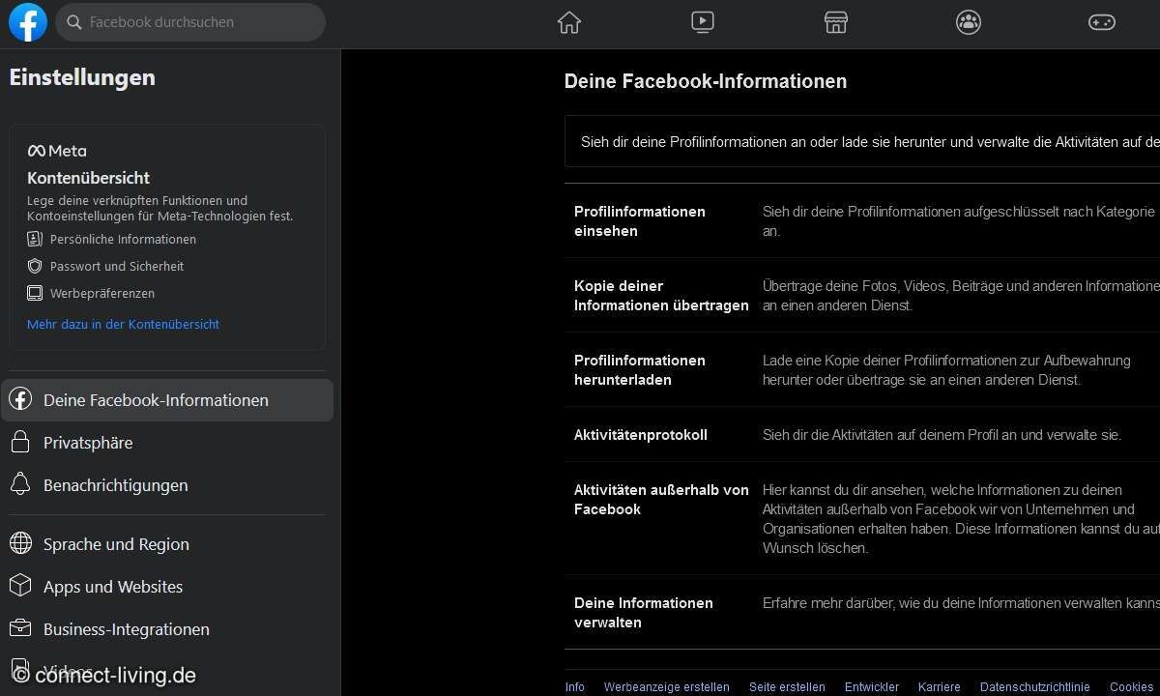The width and height of the screenshot is (1160, 696).
Task: Click the Privatsphäre lock icon
Action: pyautogui.click(x=20, y=442)
